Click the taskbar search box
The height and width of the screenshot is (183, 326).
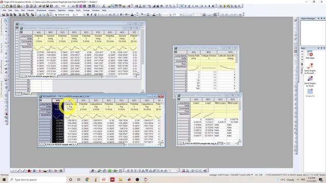[38, 179]
